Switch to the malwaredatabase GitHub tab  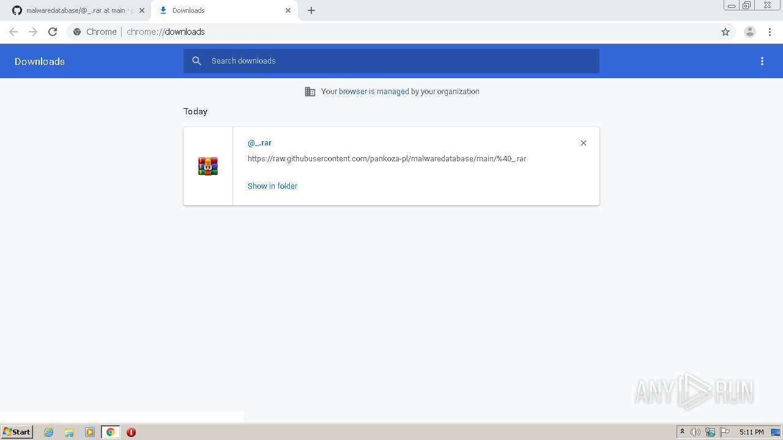(76, 10)
